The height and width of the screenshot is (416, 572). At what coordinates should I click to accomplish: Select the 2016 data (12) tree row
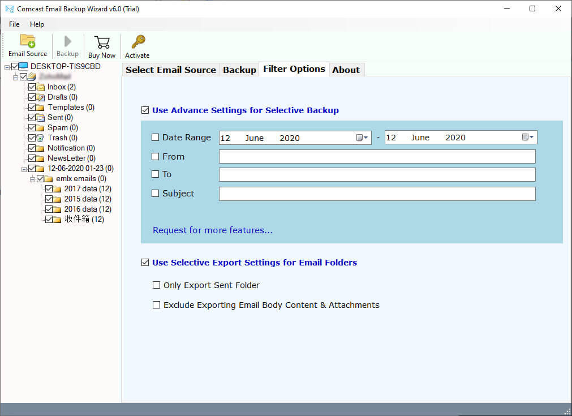pyautogui.click(x=88, y=209)
